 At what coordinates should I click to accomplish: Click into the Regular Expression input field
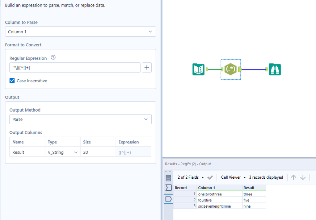(75, 68)
